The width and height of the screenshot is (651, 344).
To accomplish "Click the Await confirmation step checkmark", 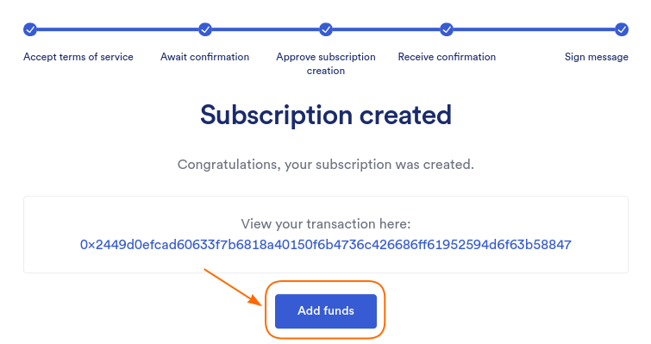I will pos(205,29).
